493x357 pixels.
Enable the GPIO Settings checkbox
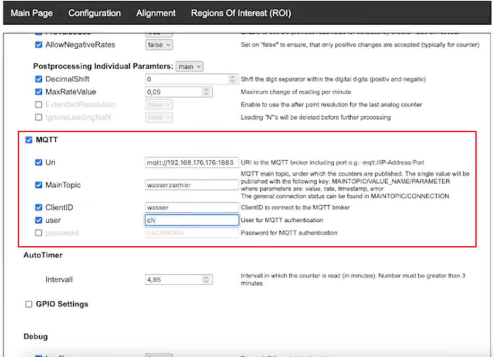(x=29, y=304)
